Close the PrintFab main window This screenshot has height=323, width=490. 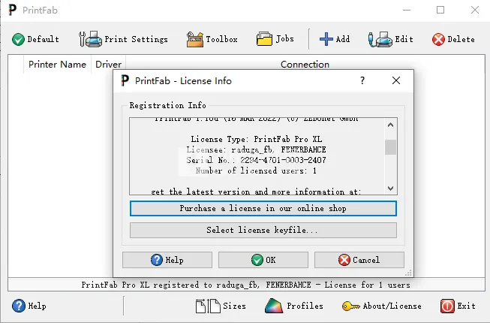[x=475, y=10]
